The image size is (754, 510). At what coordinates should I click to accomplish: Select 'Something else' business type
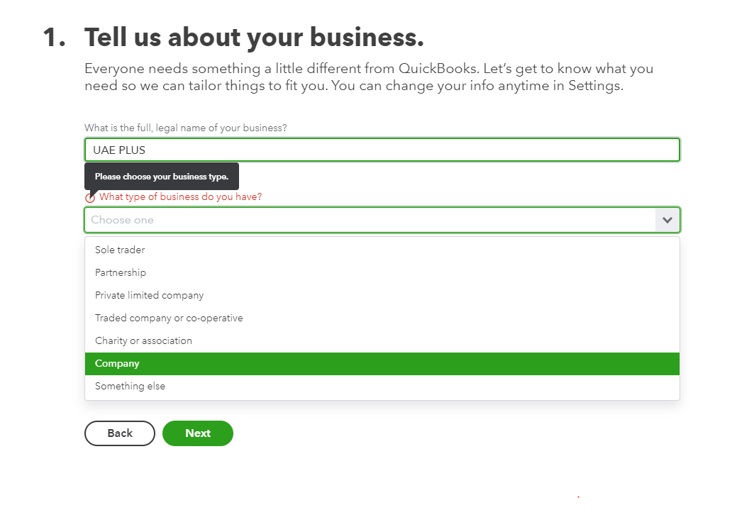(x=130, y=386)
